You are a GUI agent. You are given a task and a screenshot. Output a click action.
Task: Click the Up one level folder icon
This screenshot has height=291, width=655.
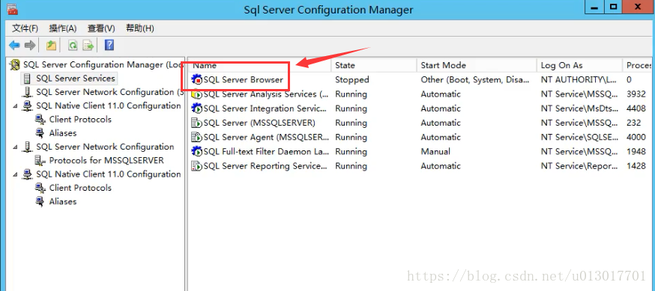(52, 46)
